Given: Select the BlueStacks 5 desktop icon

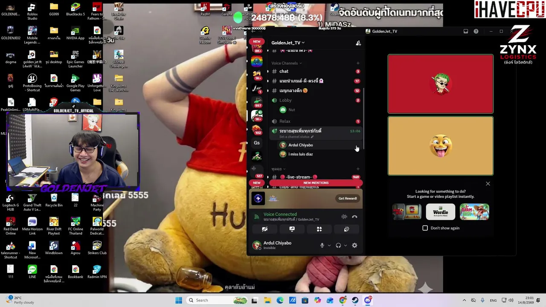Looking at the screenshot, I should click(76, 9).
